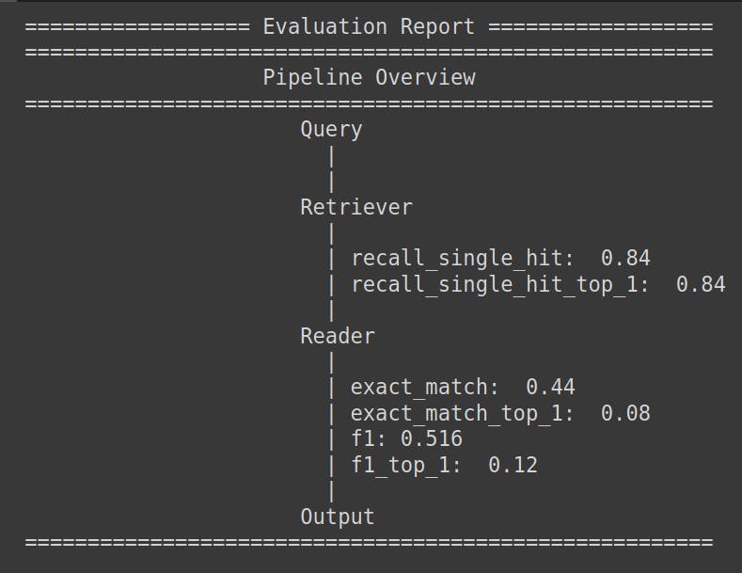The height and width of the screenshot is (573, 742).
Task: Click the 'recall_single_hit_top_1: 0.84' line
Action: click(538, 285)
